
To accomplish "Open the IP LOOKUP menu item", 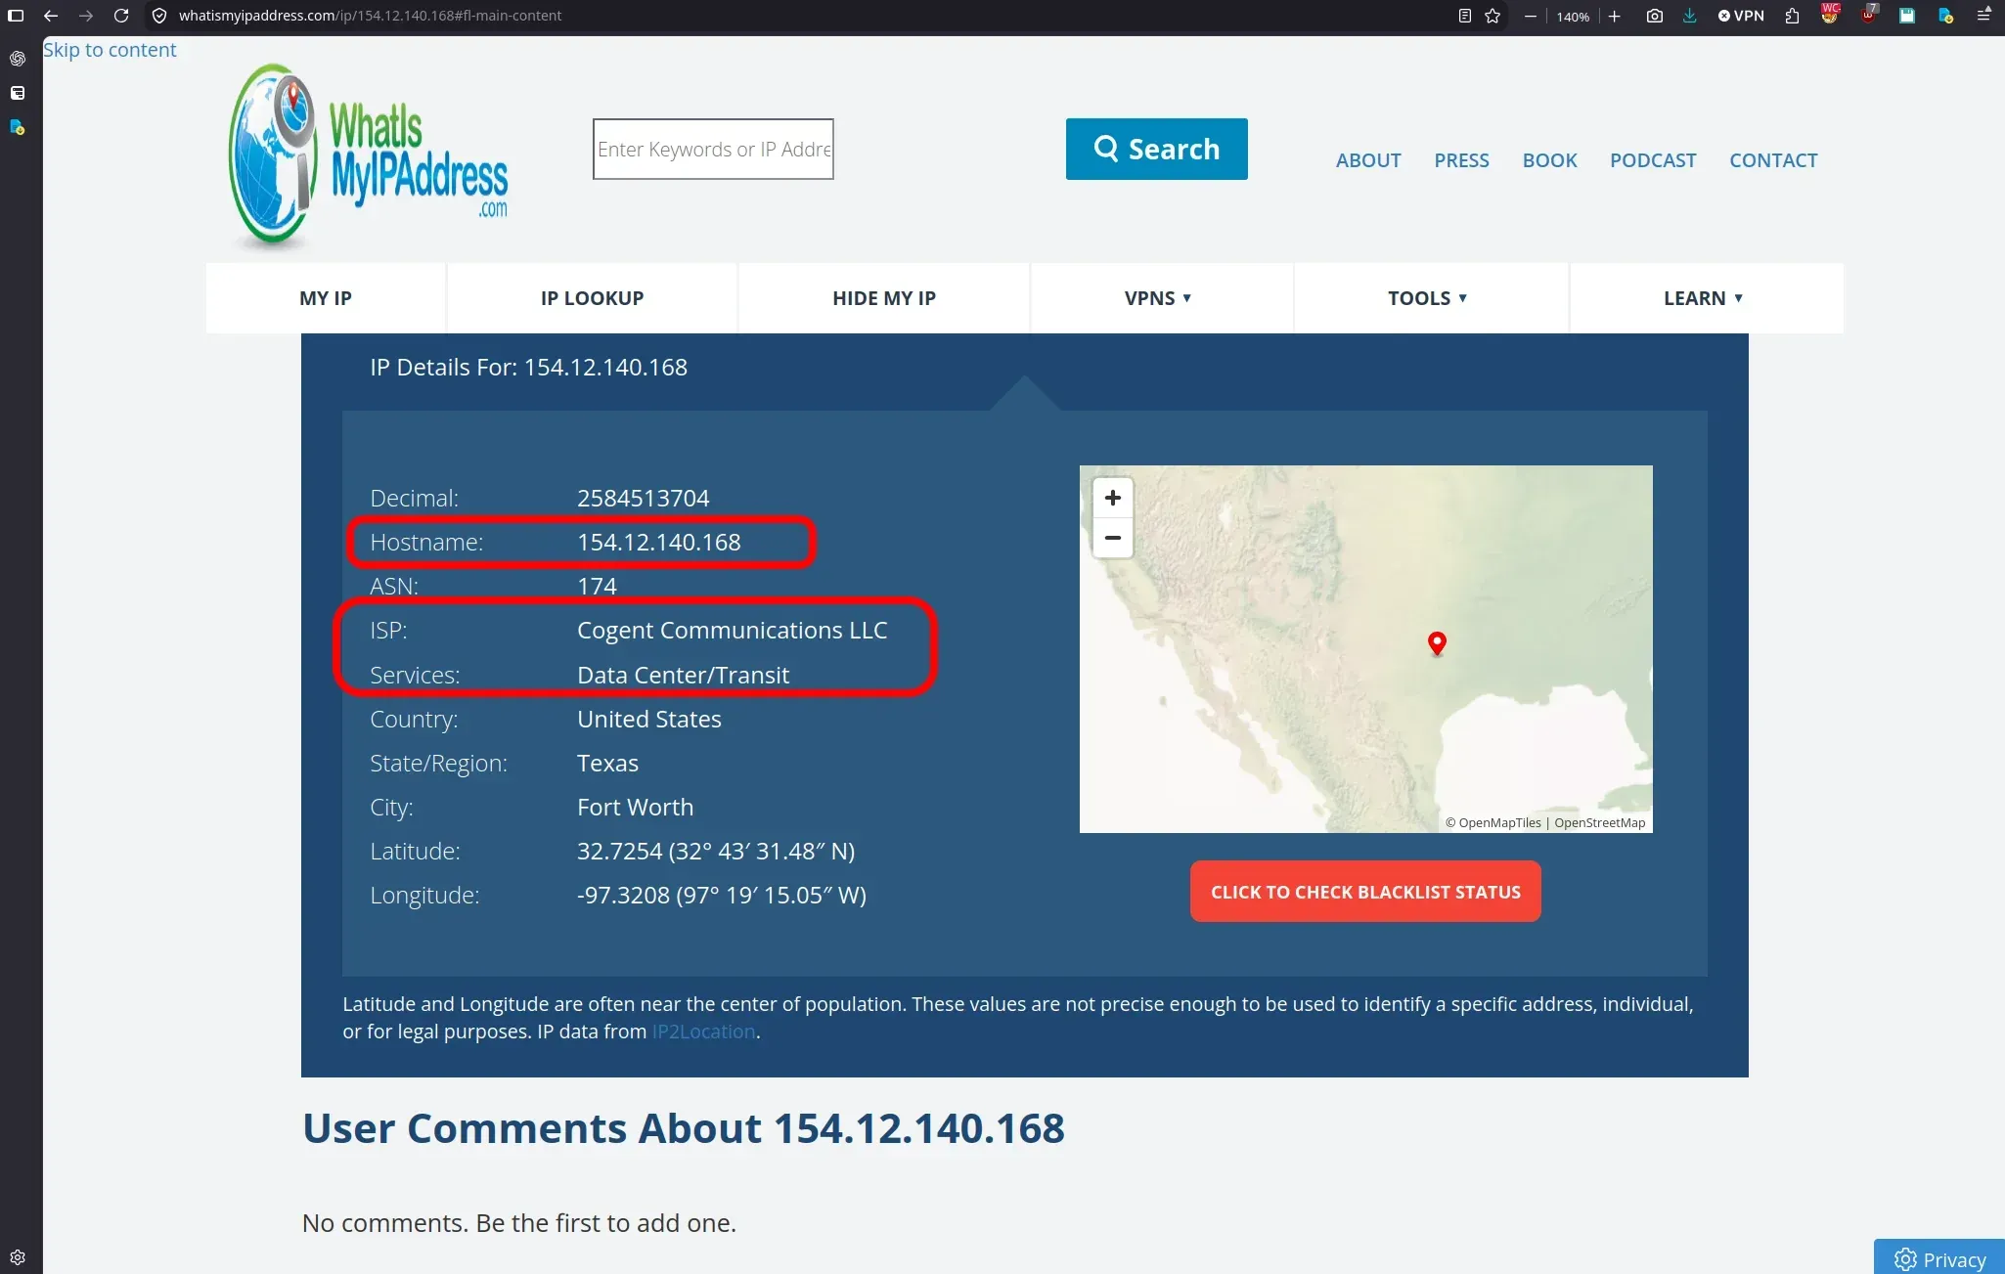I will (592, 298).
